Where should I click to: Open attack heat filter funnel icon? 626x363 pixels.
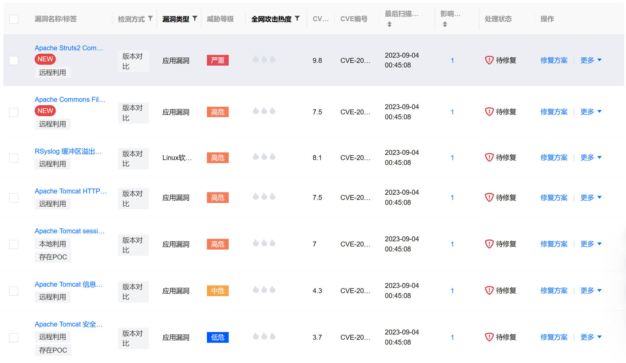coord(297,18)
